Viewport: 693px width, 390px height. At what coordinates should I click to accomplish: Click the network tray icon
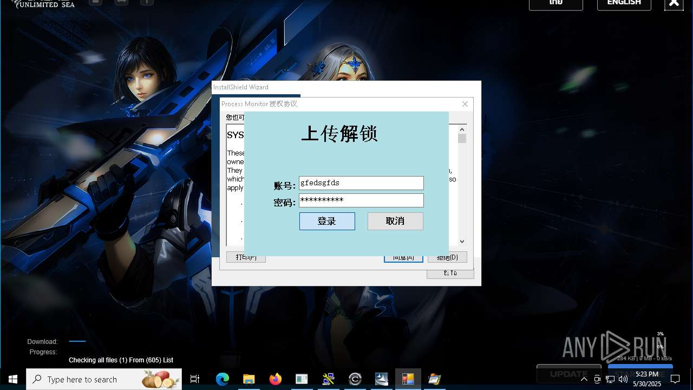point(610,379)
